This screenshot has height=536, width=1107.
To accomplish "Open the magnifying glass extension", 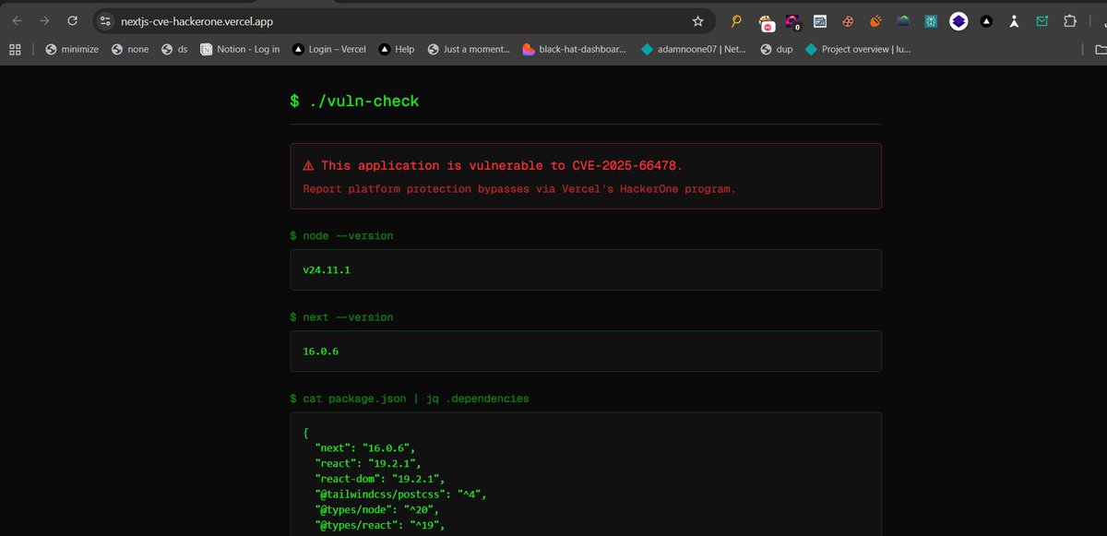I will click(x=736, y=20).
